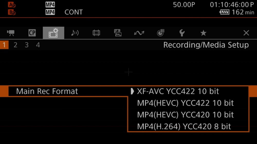Open the My Menu star icon

pyautogui.click(x=203, y=33)
